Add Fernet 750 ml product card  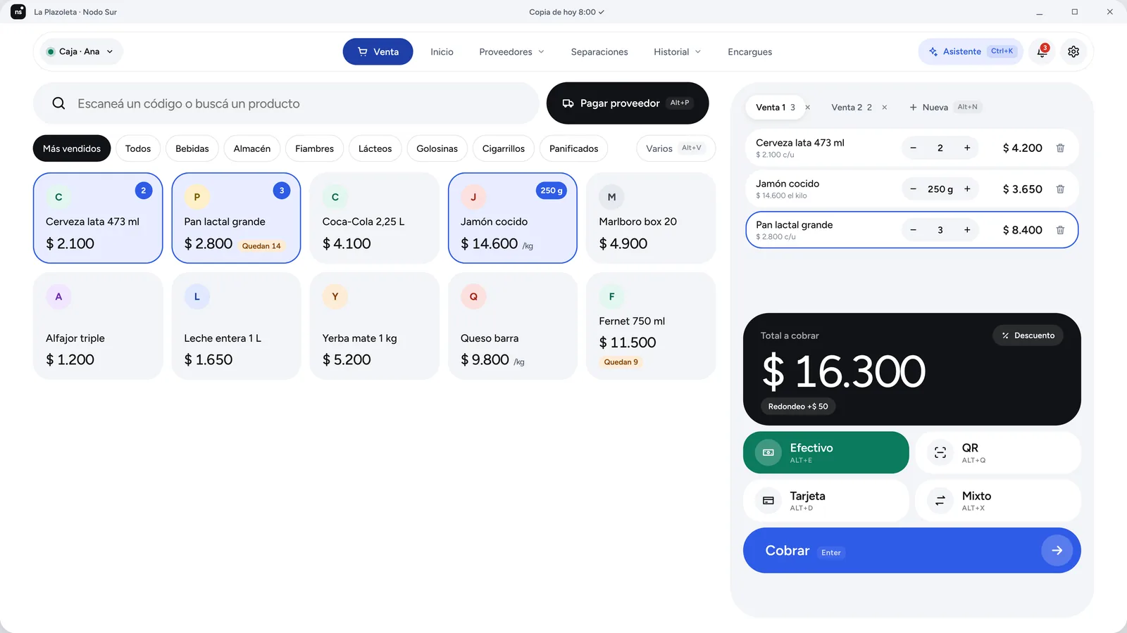[x=651, y=326]
